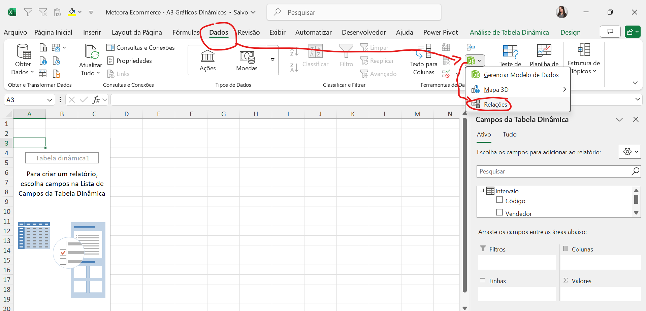Click the field list scrollbar down arrow
The height and width of the screenshot is (311, 646).
[x=636, y=212]
